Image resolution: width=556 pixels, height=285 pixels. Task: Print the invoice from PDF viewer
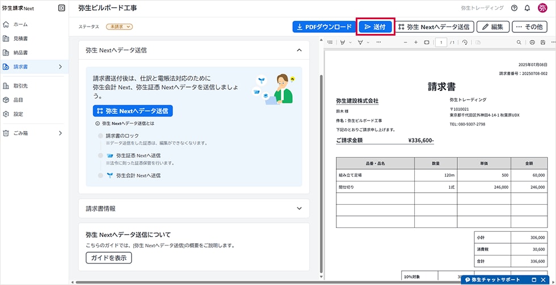[x=532, y=42]
